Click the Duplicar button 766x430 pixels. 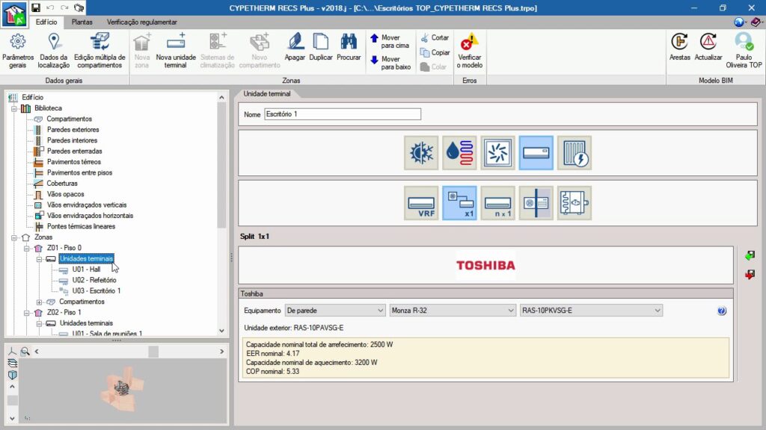pyautogui.click(x=321, y=51)
